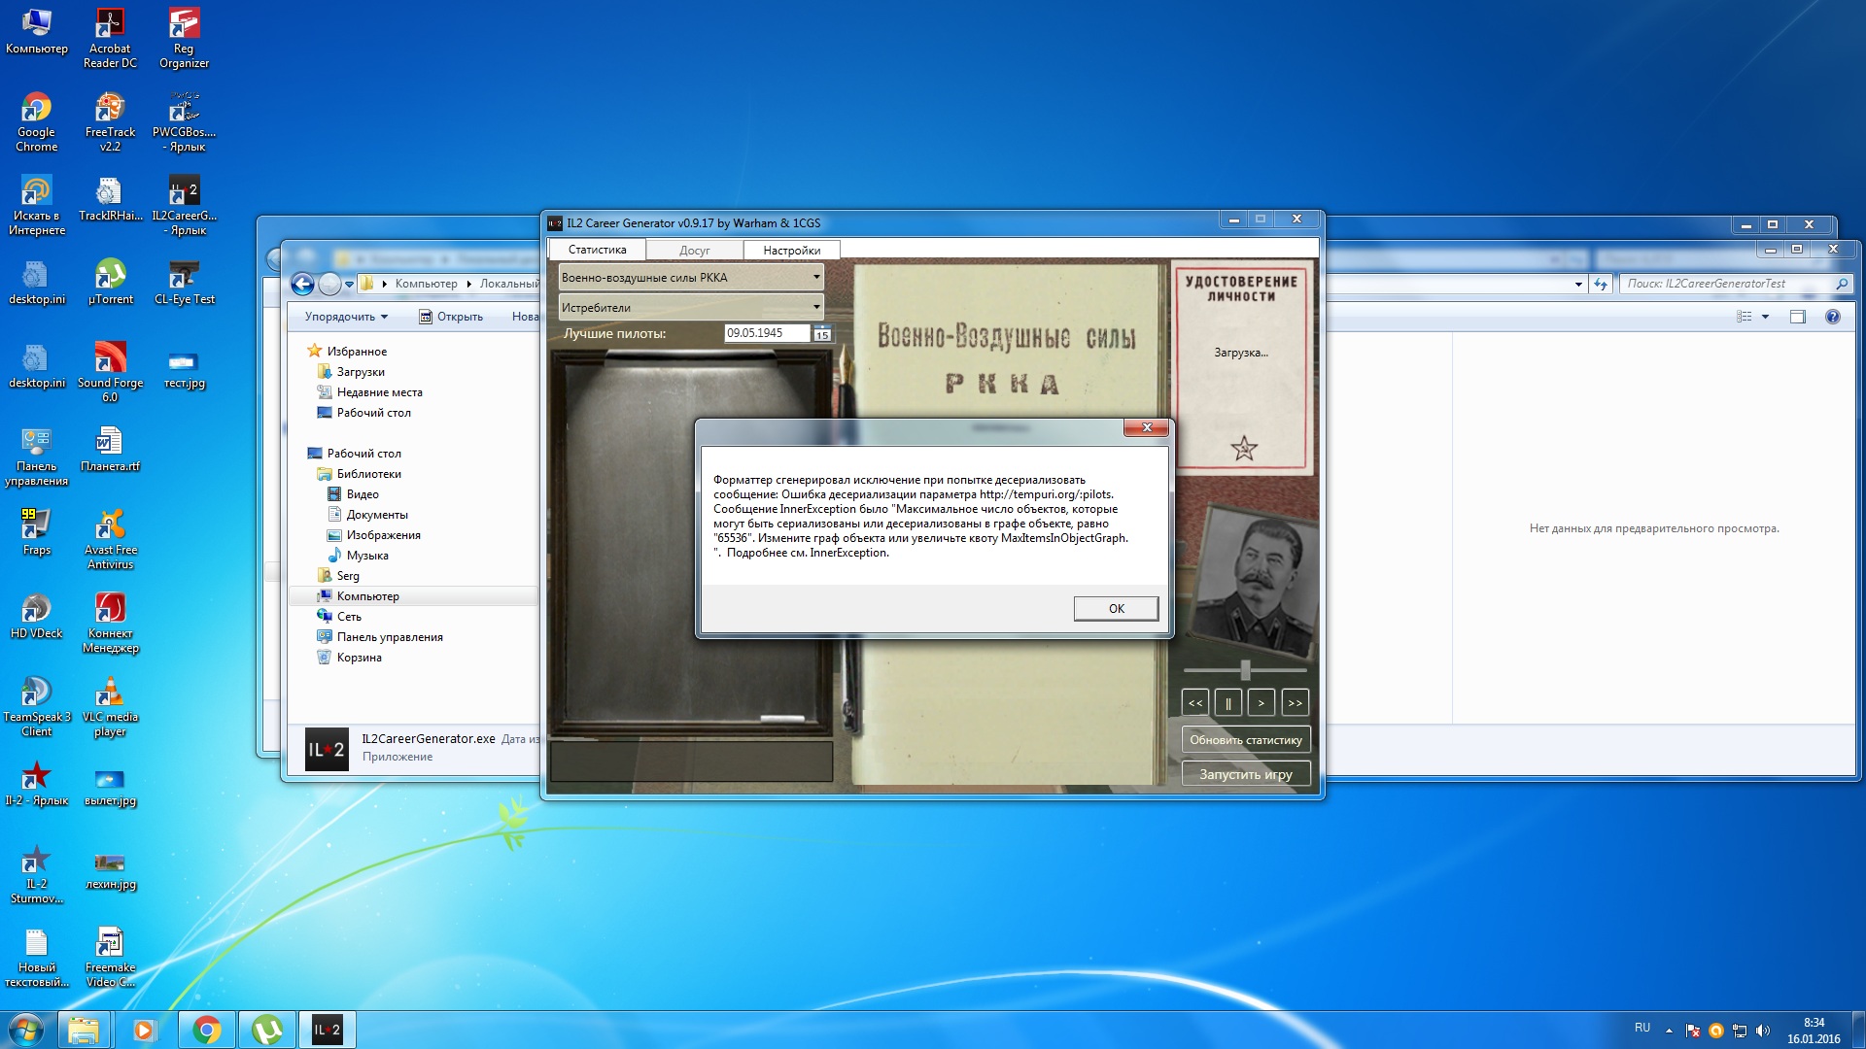Open Explorer help question-mark icon
The height and width of the screenshot is (1049, 1866).
(x=1832, y=317)
